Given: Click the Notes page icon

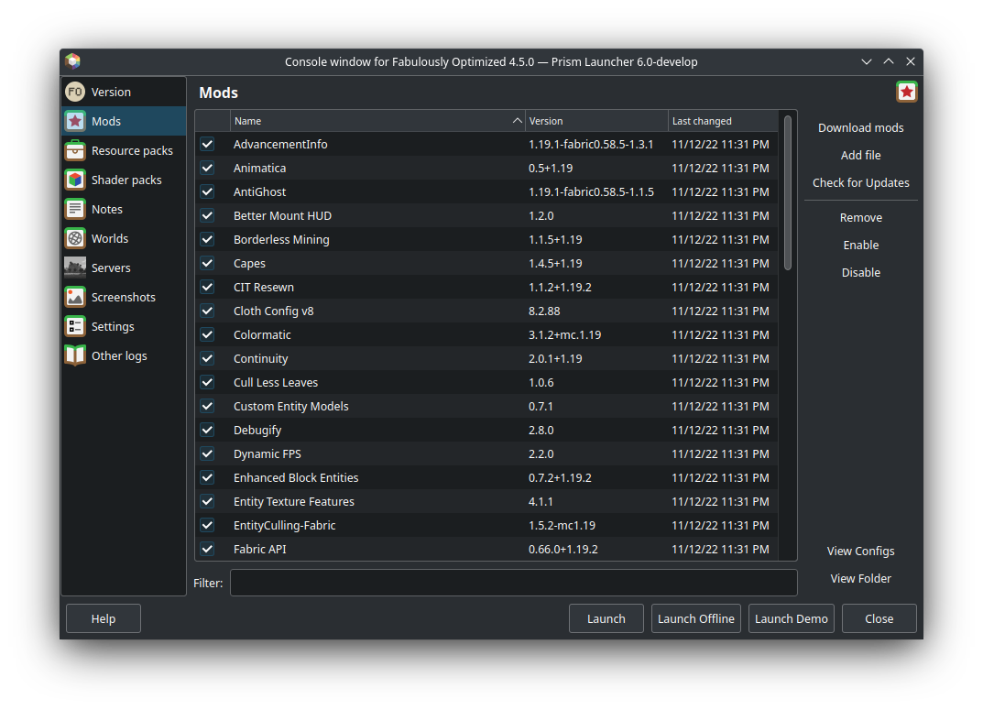Looking at the screenshot, I should [75, 209].
